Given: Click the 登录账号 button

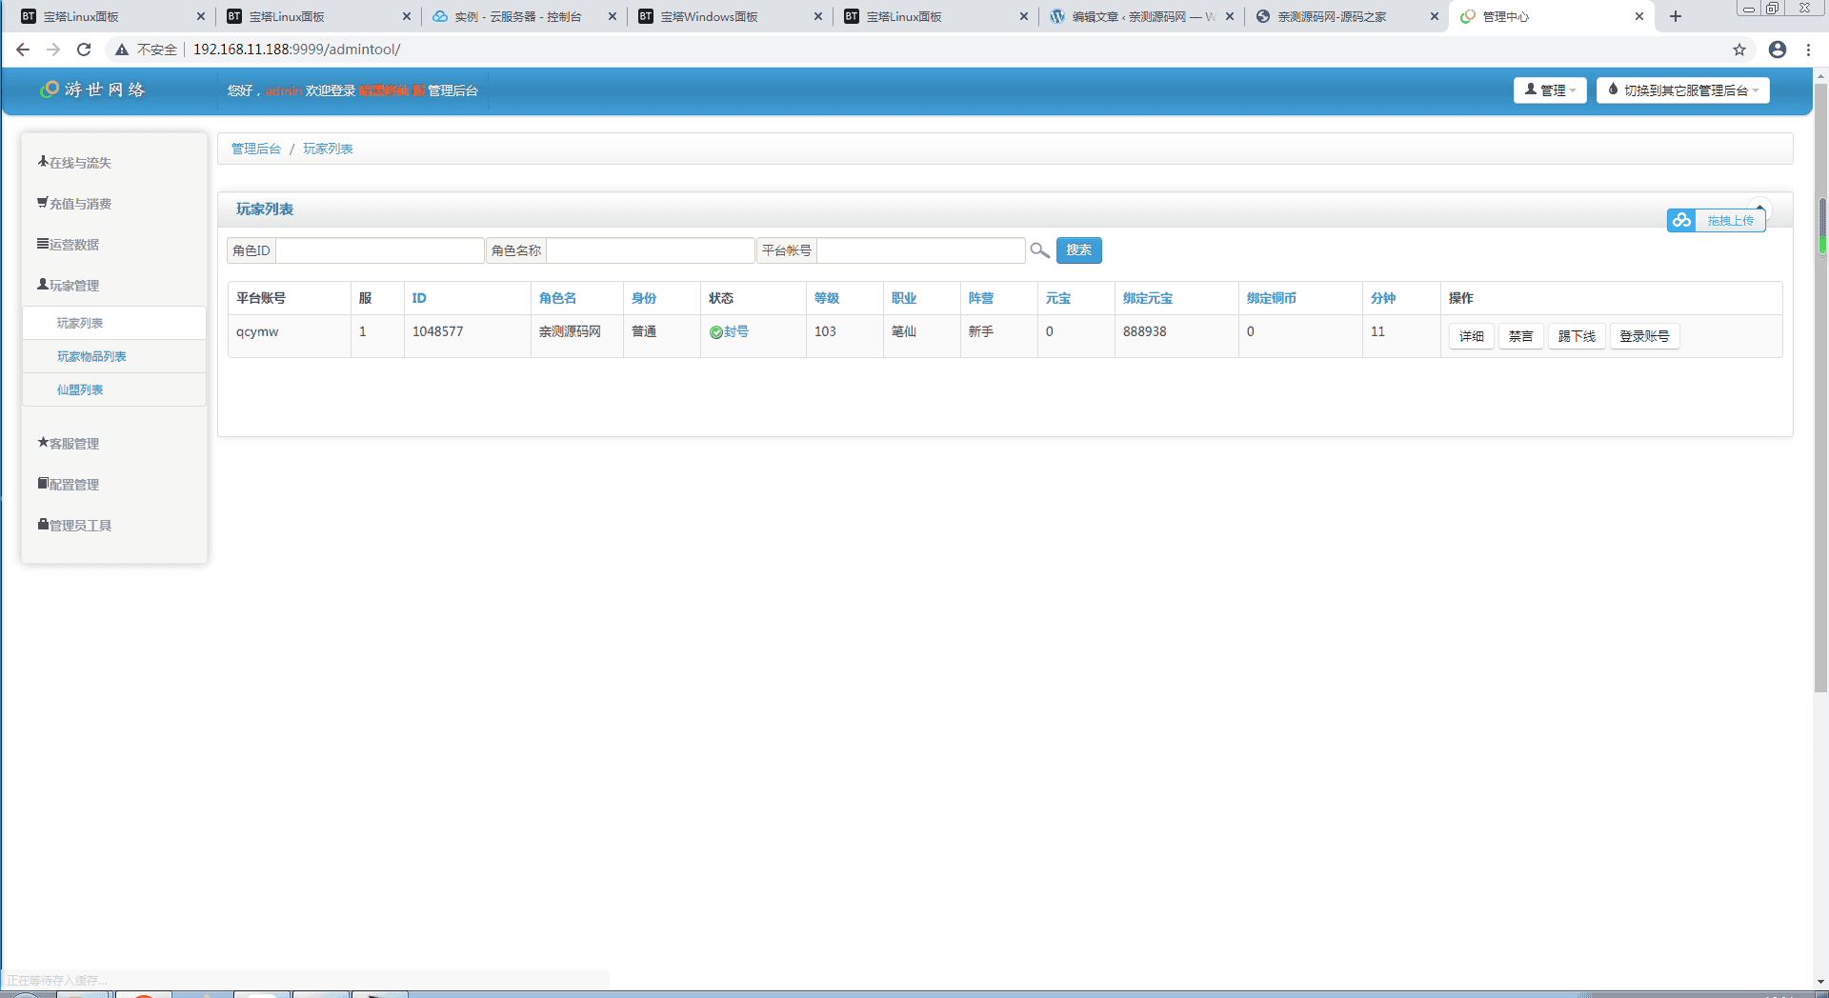Looking at the screenshot, I should (x=1644, y=336).
